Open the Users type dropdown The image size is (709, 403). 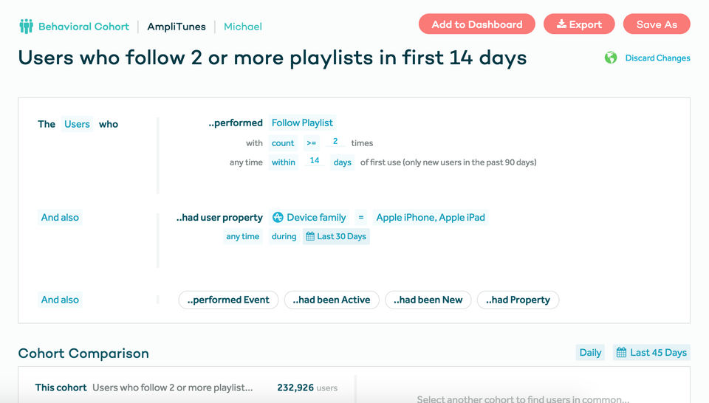coord(77,124)
